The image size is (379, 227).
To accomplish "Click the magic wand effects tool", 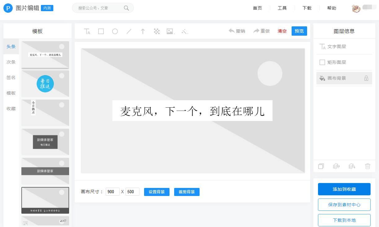I will coord(185,31).
